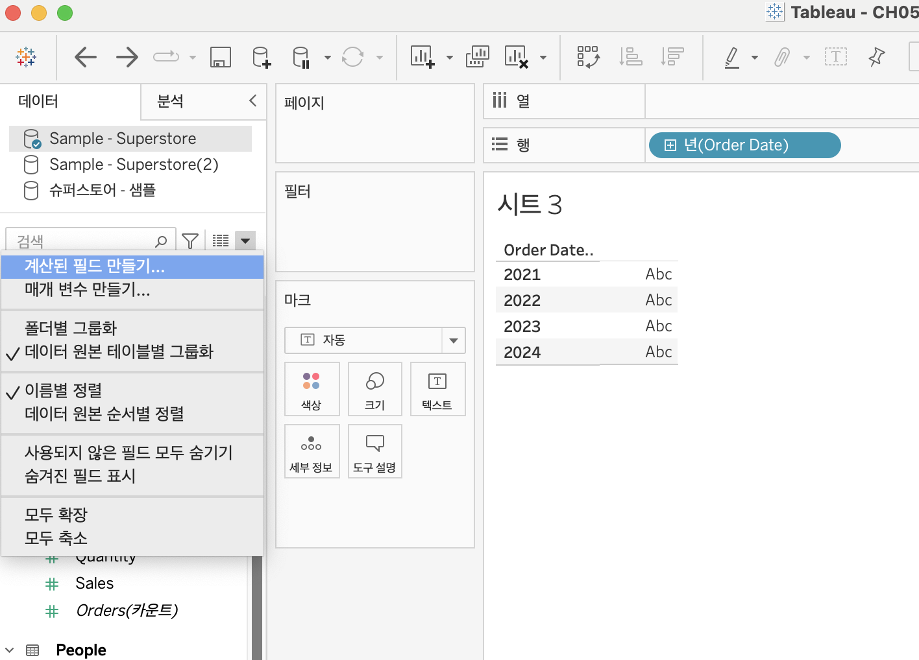Viewport: 919px width, 660px height.
Task: Click the show mark labels icon
Action: pyautogui.click(x=836, y=57)
